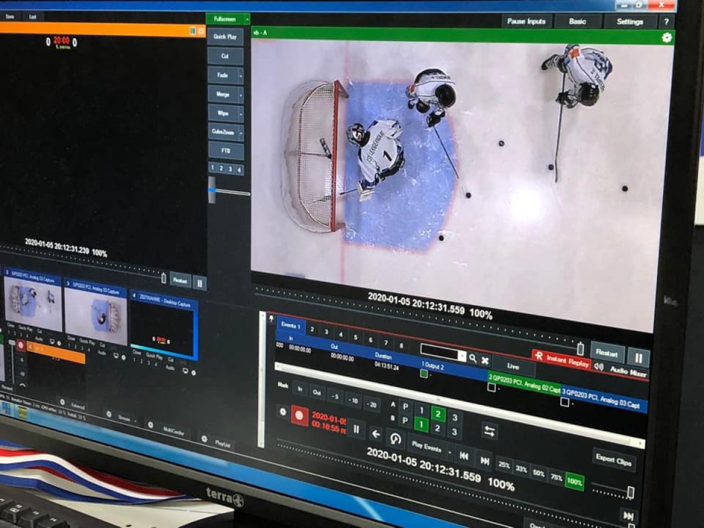Pin the replay panel with the pin icon
This screenshot has height=528, width=704.
click(x=272, y=319)
